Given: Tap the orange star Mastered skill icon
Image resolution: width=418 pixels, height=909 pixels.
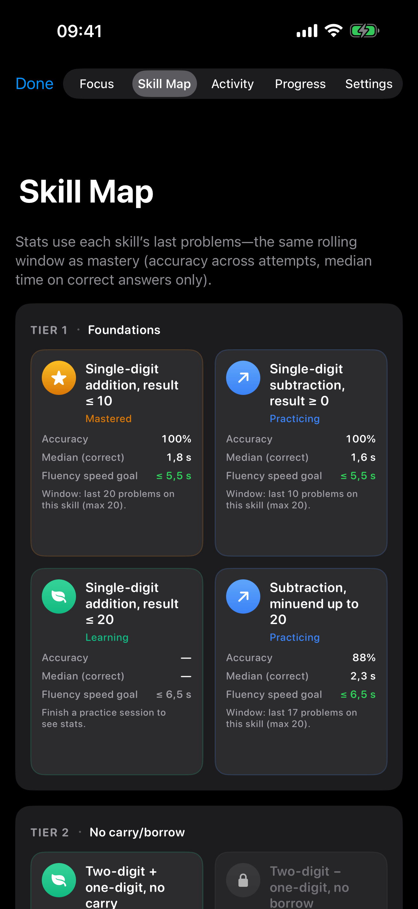Looking at the screenshot, I should tap(59, 377).
